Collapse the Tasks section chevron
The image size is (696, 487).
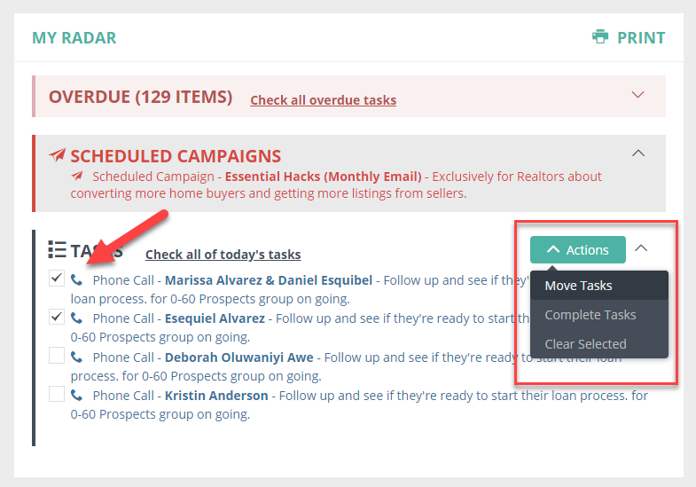pos(642,249)
